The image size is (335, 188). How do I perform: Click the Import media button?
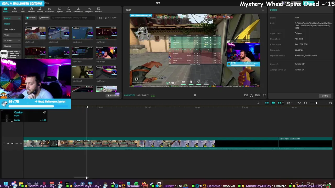coord(31,18)
